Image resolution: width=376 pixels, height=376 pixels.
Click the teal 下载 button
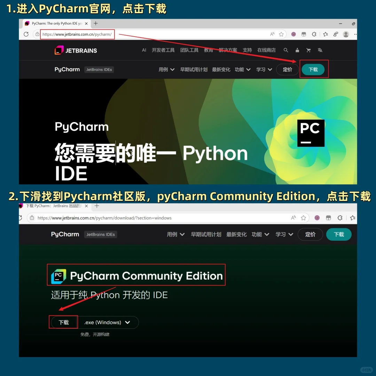tap(313, 69)
